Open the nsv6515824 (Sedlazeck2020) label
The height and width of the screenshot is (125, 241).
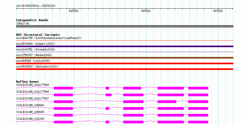click(37, 66)
